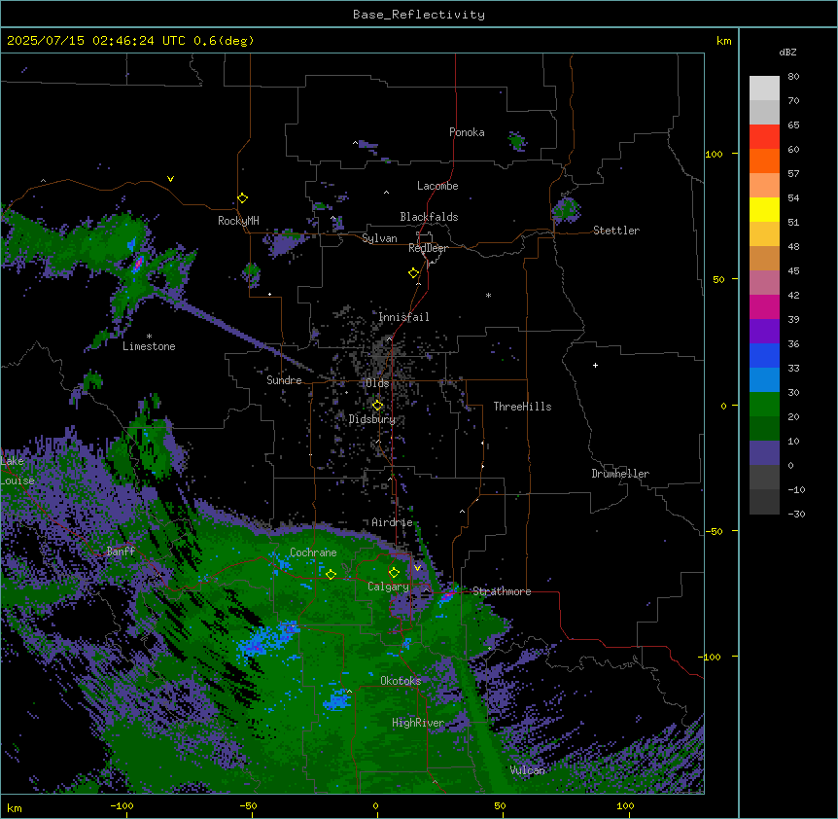The width and height of the screenshot is (838, 819).
Task: Click the Didsbury label
Action: 372,419
